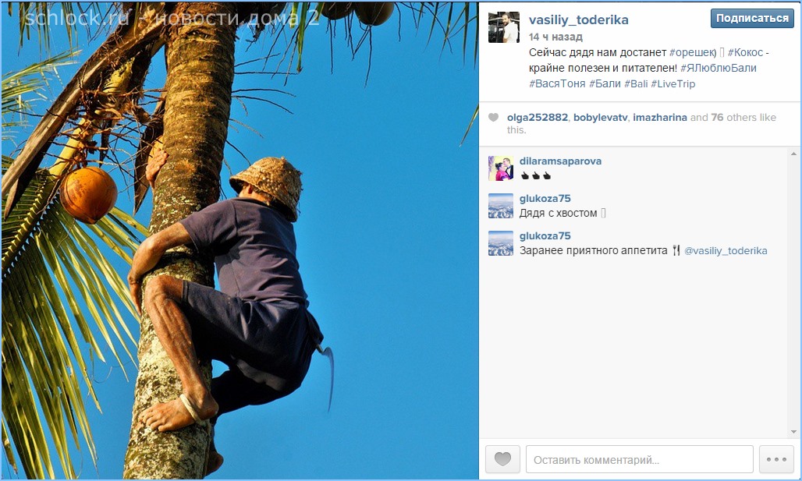
Task: Click dilaramsaparova's avatar picture
Action: click(x=501, y=168)
